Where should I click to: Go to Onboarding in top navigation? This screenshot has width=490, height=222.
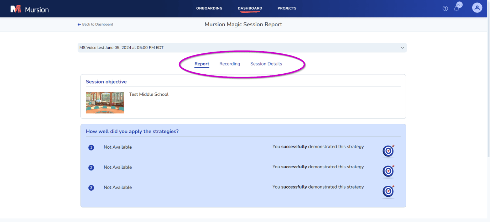point(209,8)
